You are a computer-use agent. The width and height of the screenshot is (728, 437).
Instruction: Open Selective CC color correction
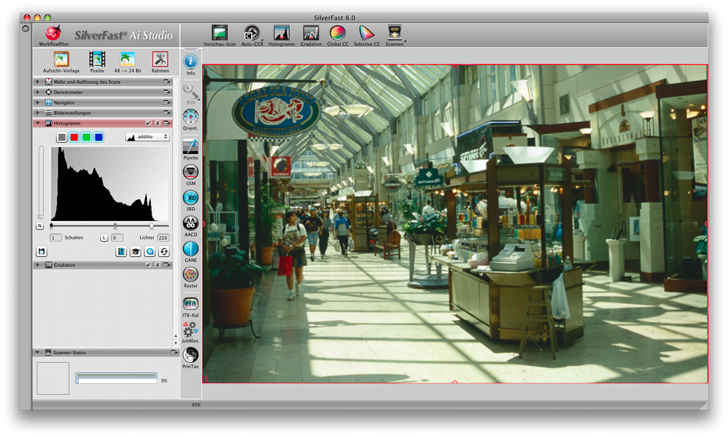(x=366, y=33)
